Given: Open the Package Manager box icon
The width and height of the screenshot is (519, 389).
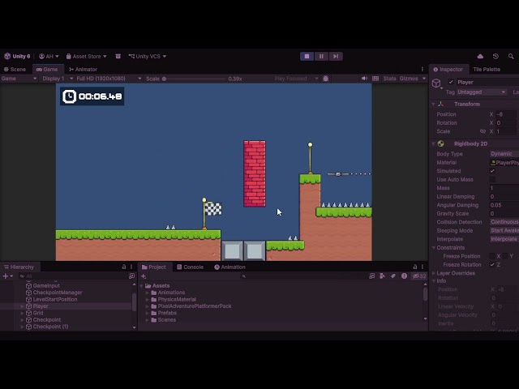Looking at the screenshot, I should point(118,56).
